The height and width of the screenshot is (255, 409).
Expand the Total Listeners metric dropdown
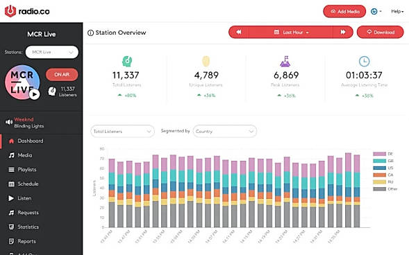click(122, 132)
